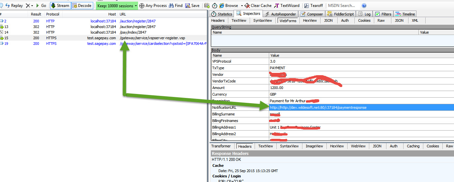Open the TextWizard tool
This screenshot has width=454, height=182.
pos(287,6)
